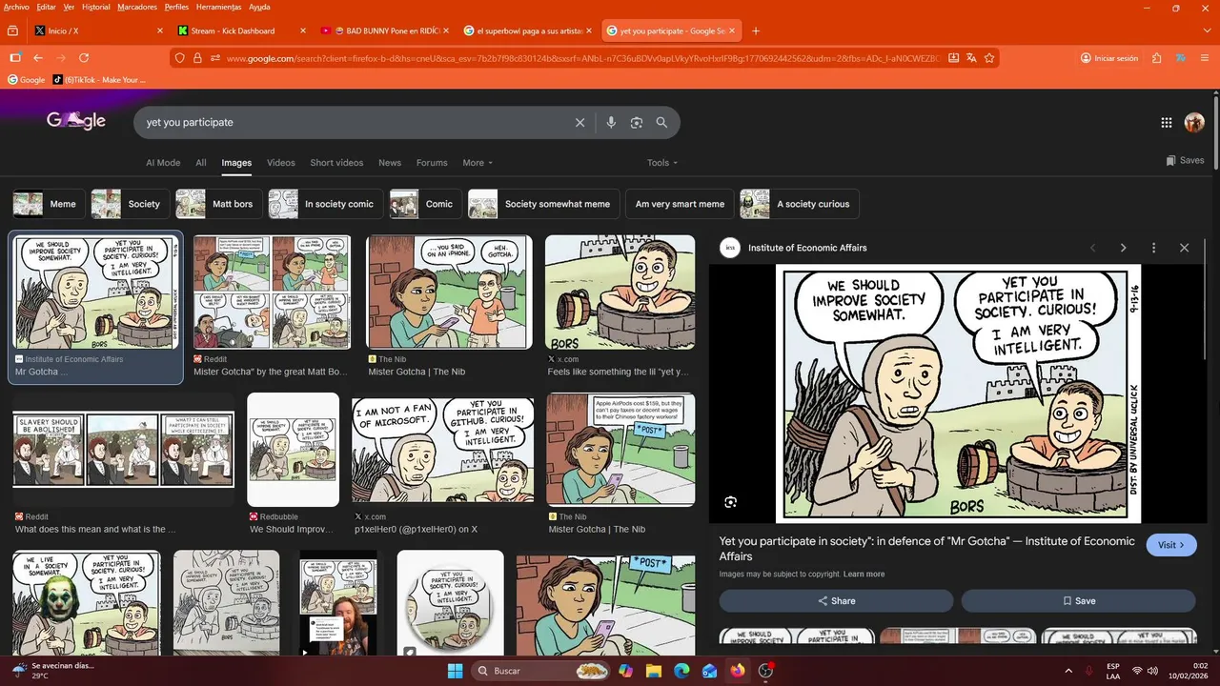The image size is (1220, 686).
Task: Open the Marcadores menu
Action: (137, 7)
